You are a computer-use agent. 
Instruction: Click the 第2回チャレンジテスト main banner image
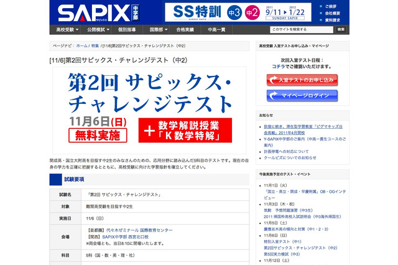coord(149,111)
